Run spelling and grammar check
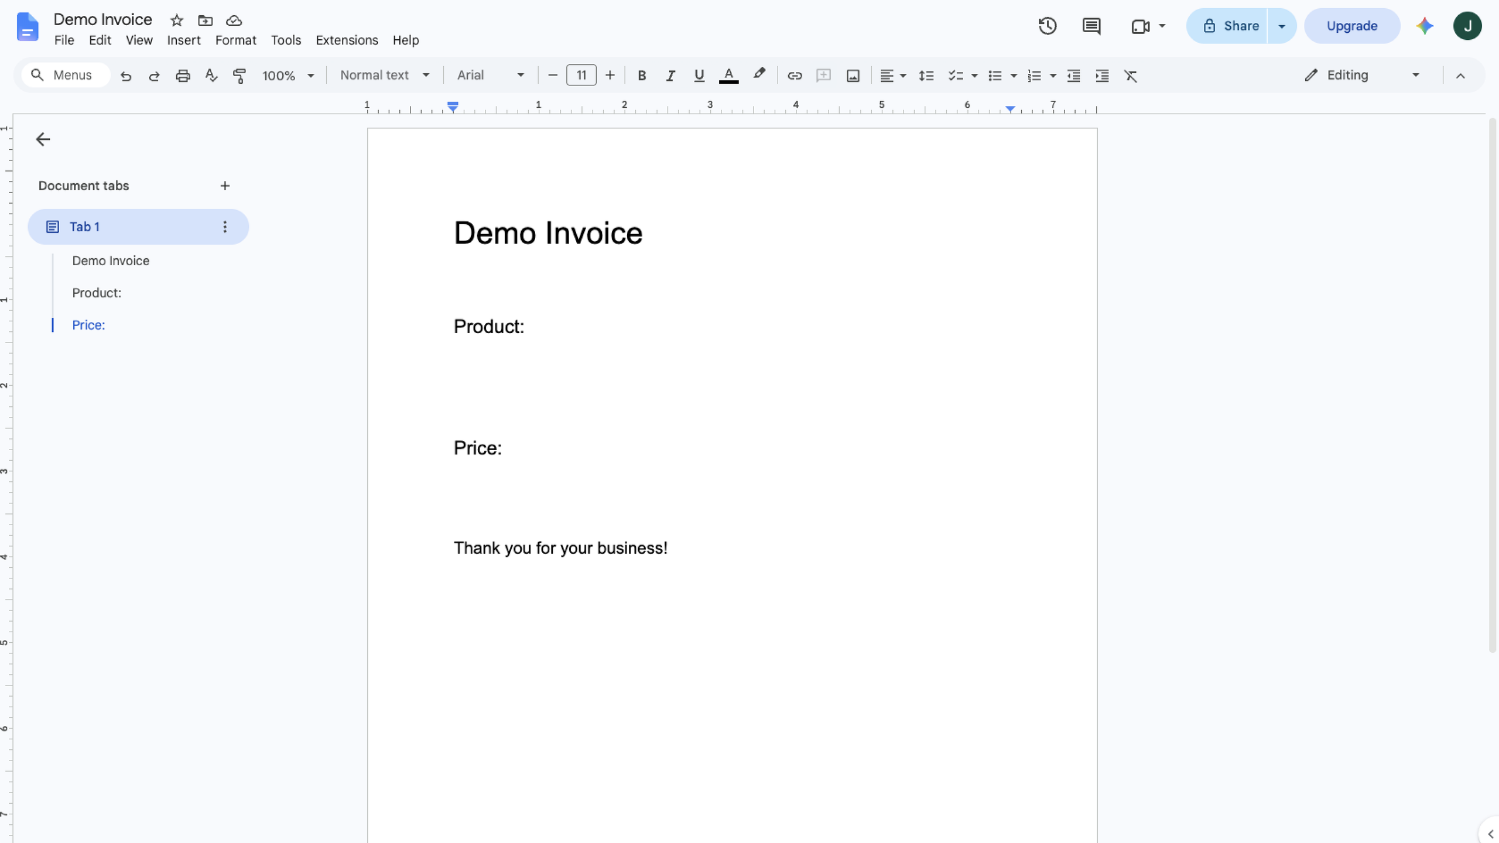Image resolution: width=1499 pixels, height=843 pixels. coord(211,76)
